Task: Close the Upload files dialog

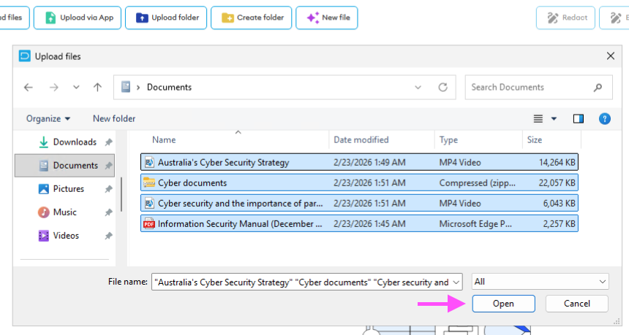Action: 611,56
